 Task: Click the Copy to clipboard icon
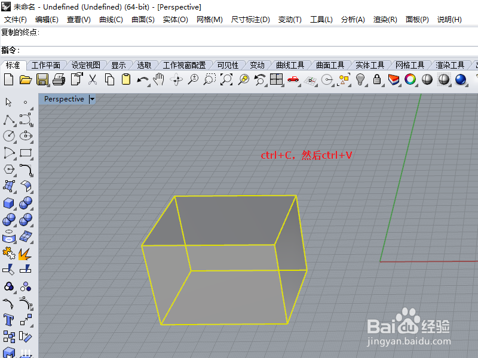pos(109,80)
